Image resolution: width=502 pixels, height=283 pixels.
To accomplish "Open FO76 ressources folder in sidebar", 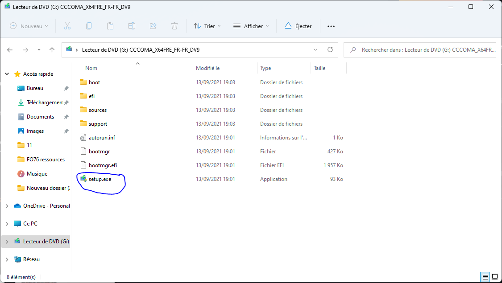I will [x=46, y=160].
